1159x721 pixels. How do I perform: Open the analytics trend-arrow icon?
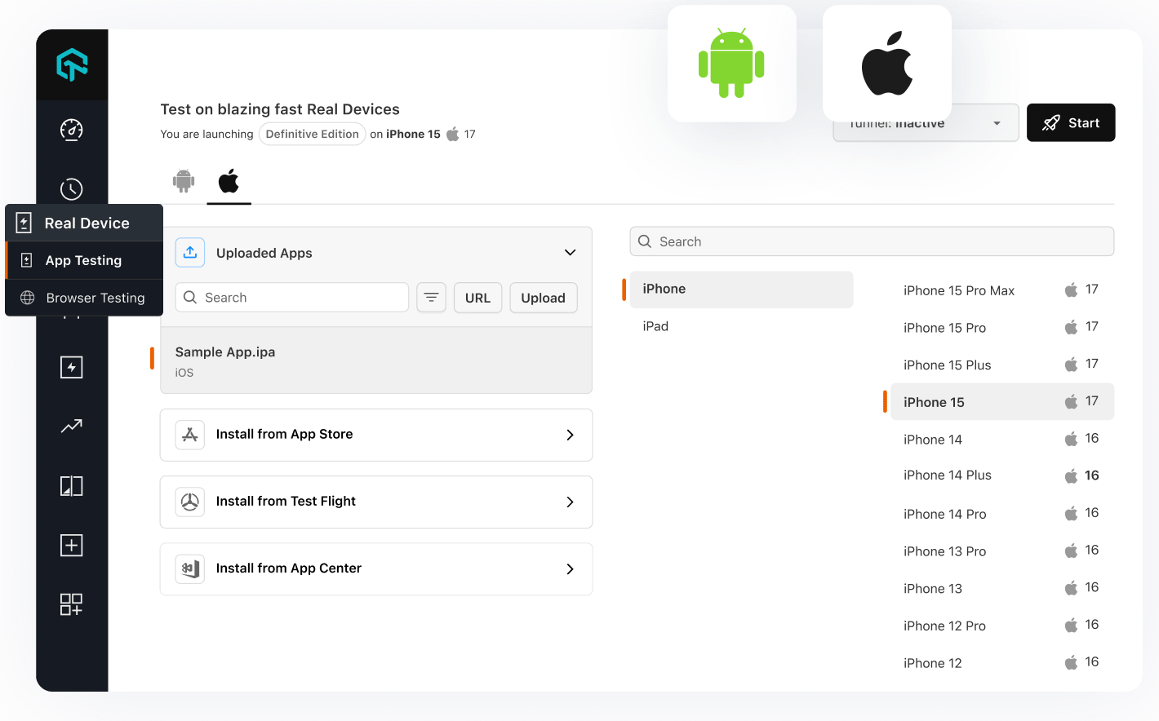(71, 426)
